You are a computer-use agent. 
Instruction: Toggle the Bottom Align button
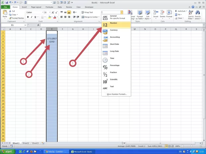[69, 12]
